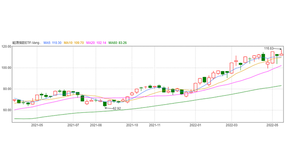
Task: Click the 2021-11 x-axis label
Action: pos(155,124)
